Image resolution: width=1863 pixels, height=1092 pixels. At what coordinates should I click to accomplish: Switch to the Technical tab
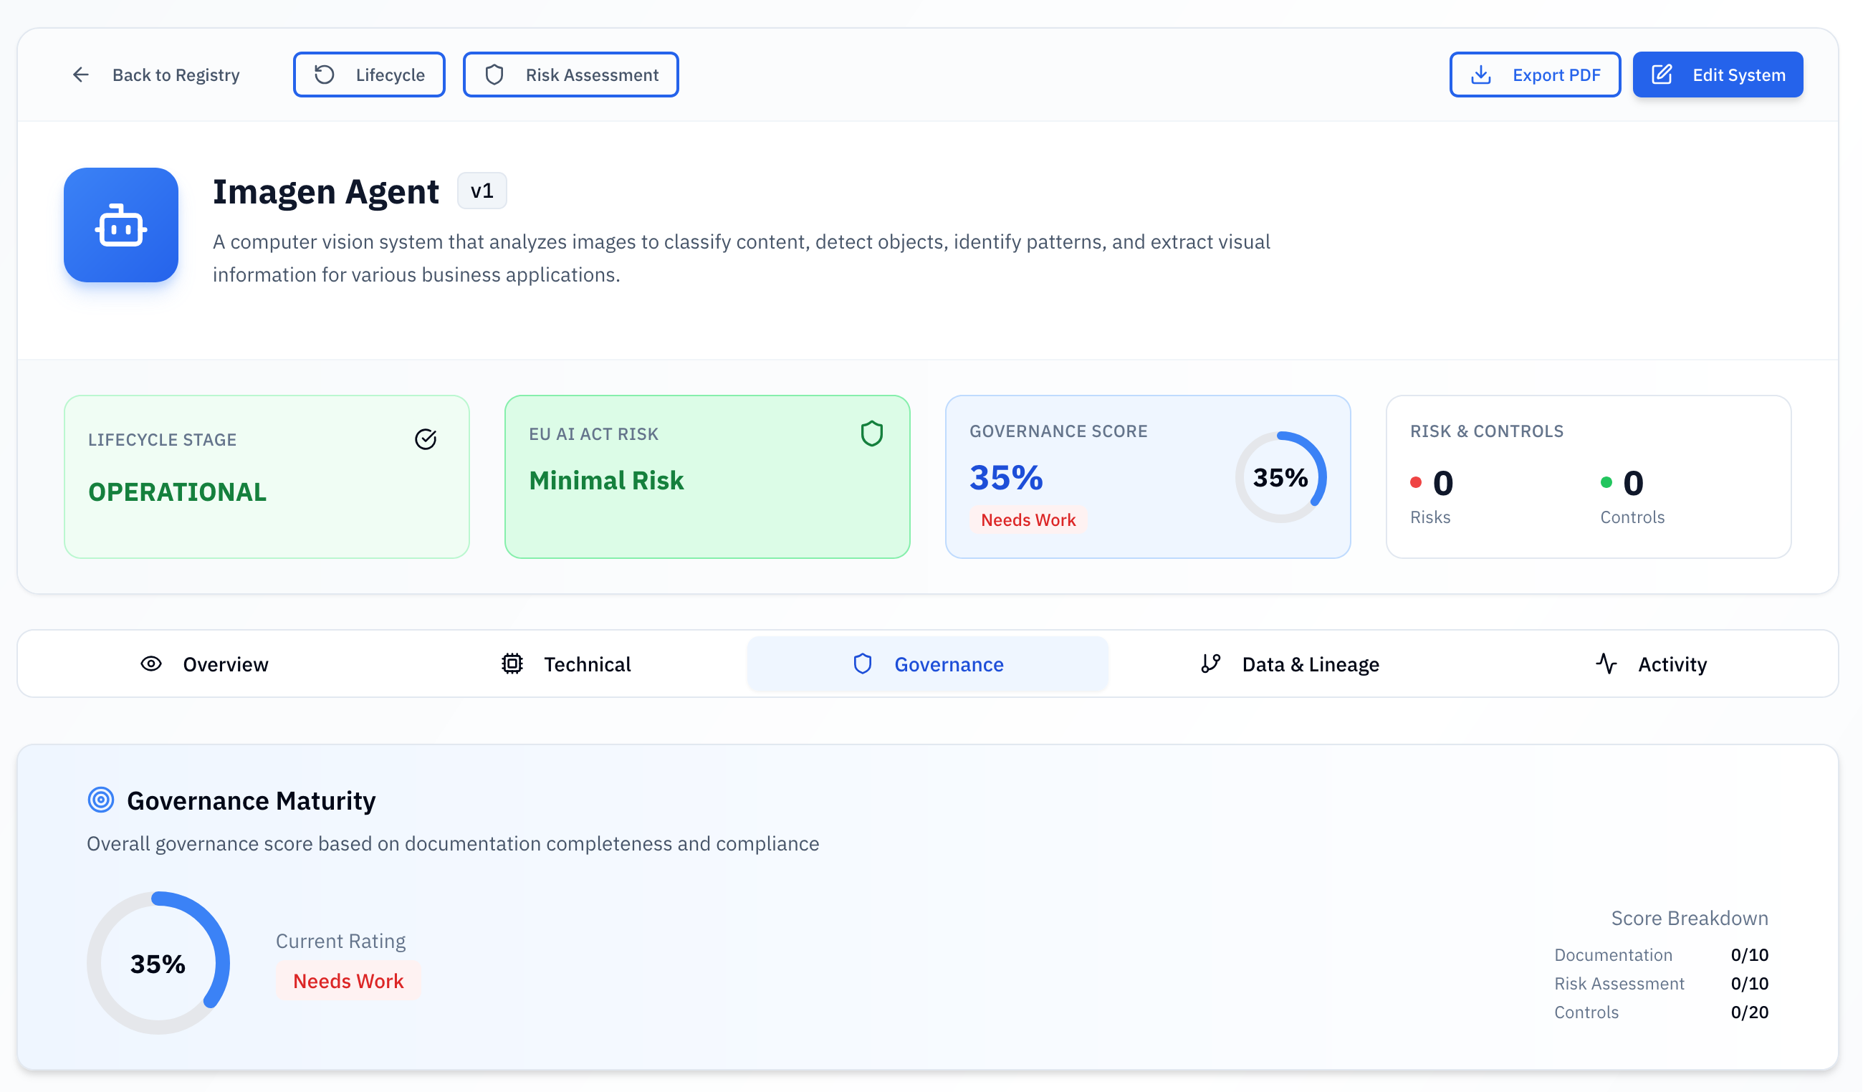(x=565, y=664)
